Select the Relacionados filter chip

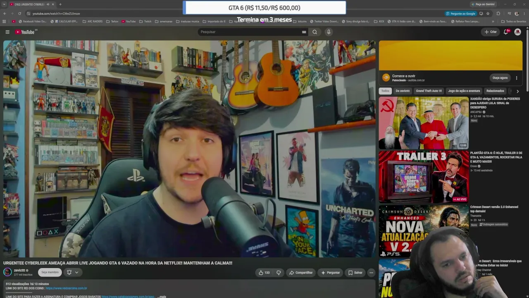pos(495,91)
